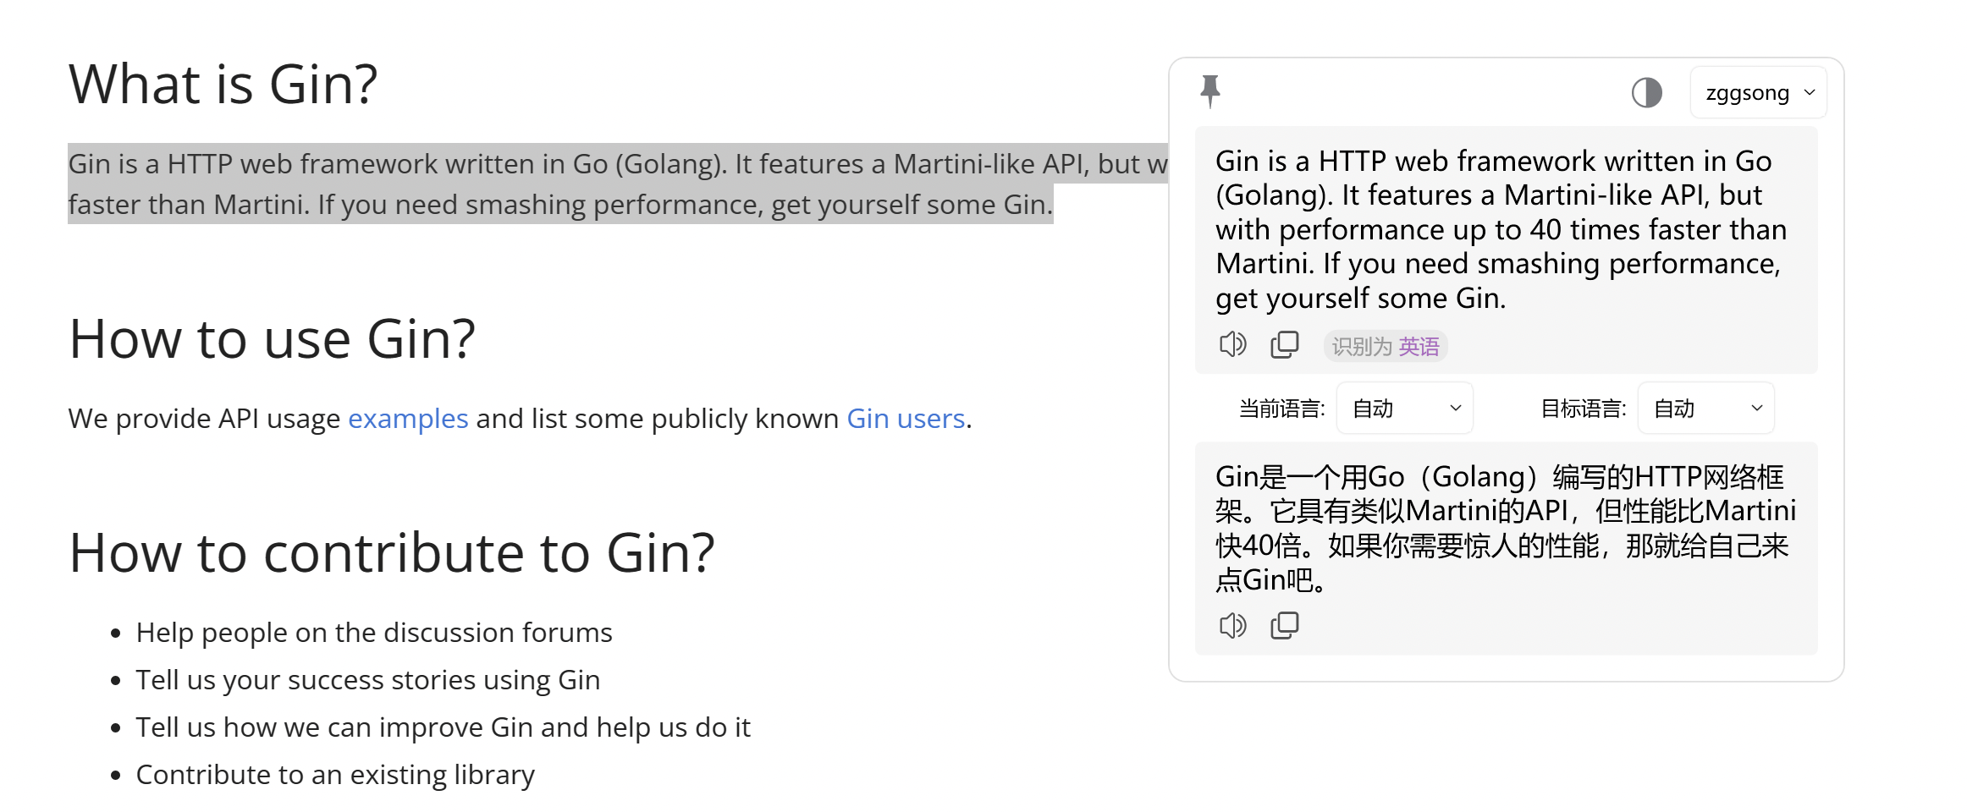Click the 识别为 英语 detected-language badge
Screen dimensions: 1967x812
tap(1386, 346)
